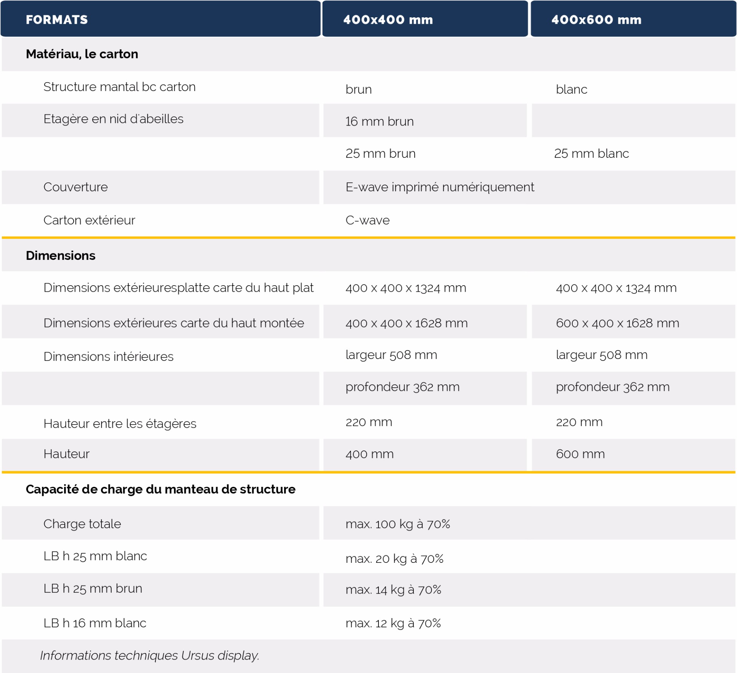The image size is (737, 673).
Task: Click profondeur 362 mm in 400x400 column
Action: point(402,387)
